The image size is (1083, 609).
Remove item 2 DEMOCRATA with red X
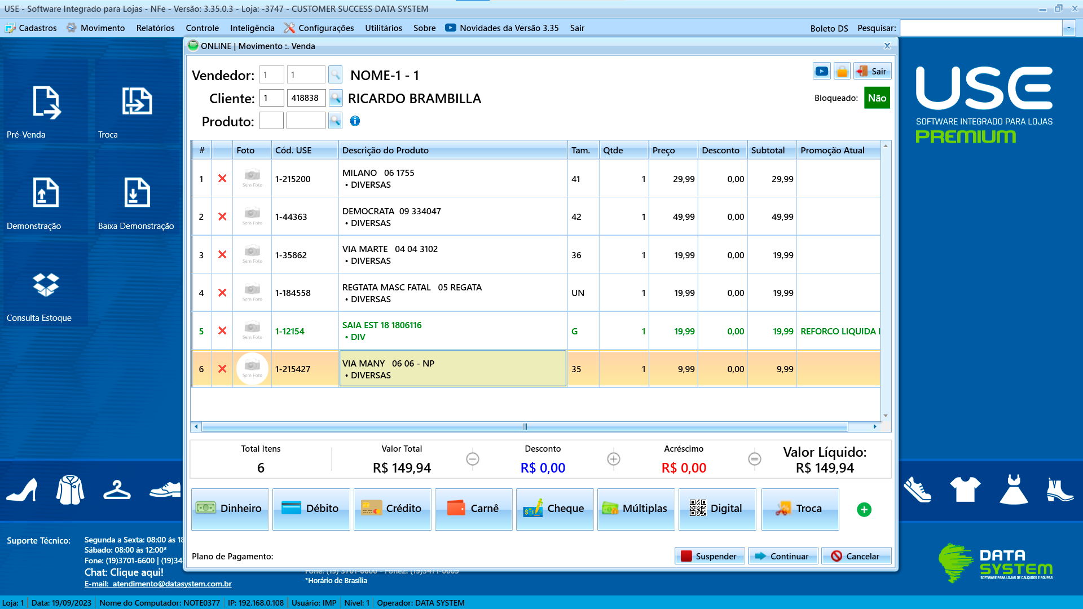pyautogui.click(x=222, y=217)
